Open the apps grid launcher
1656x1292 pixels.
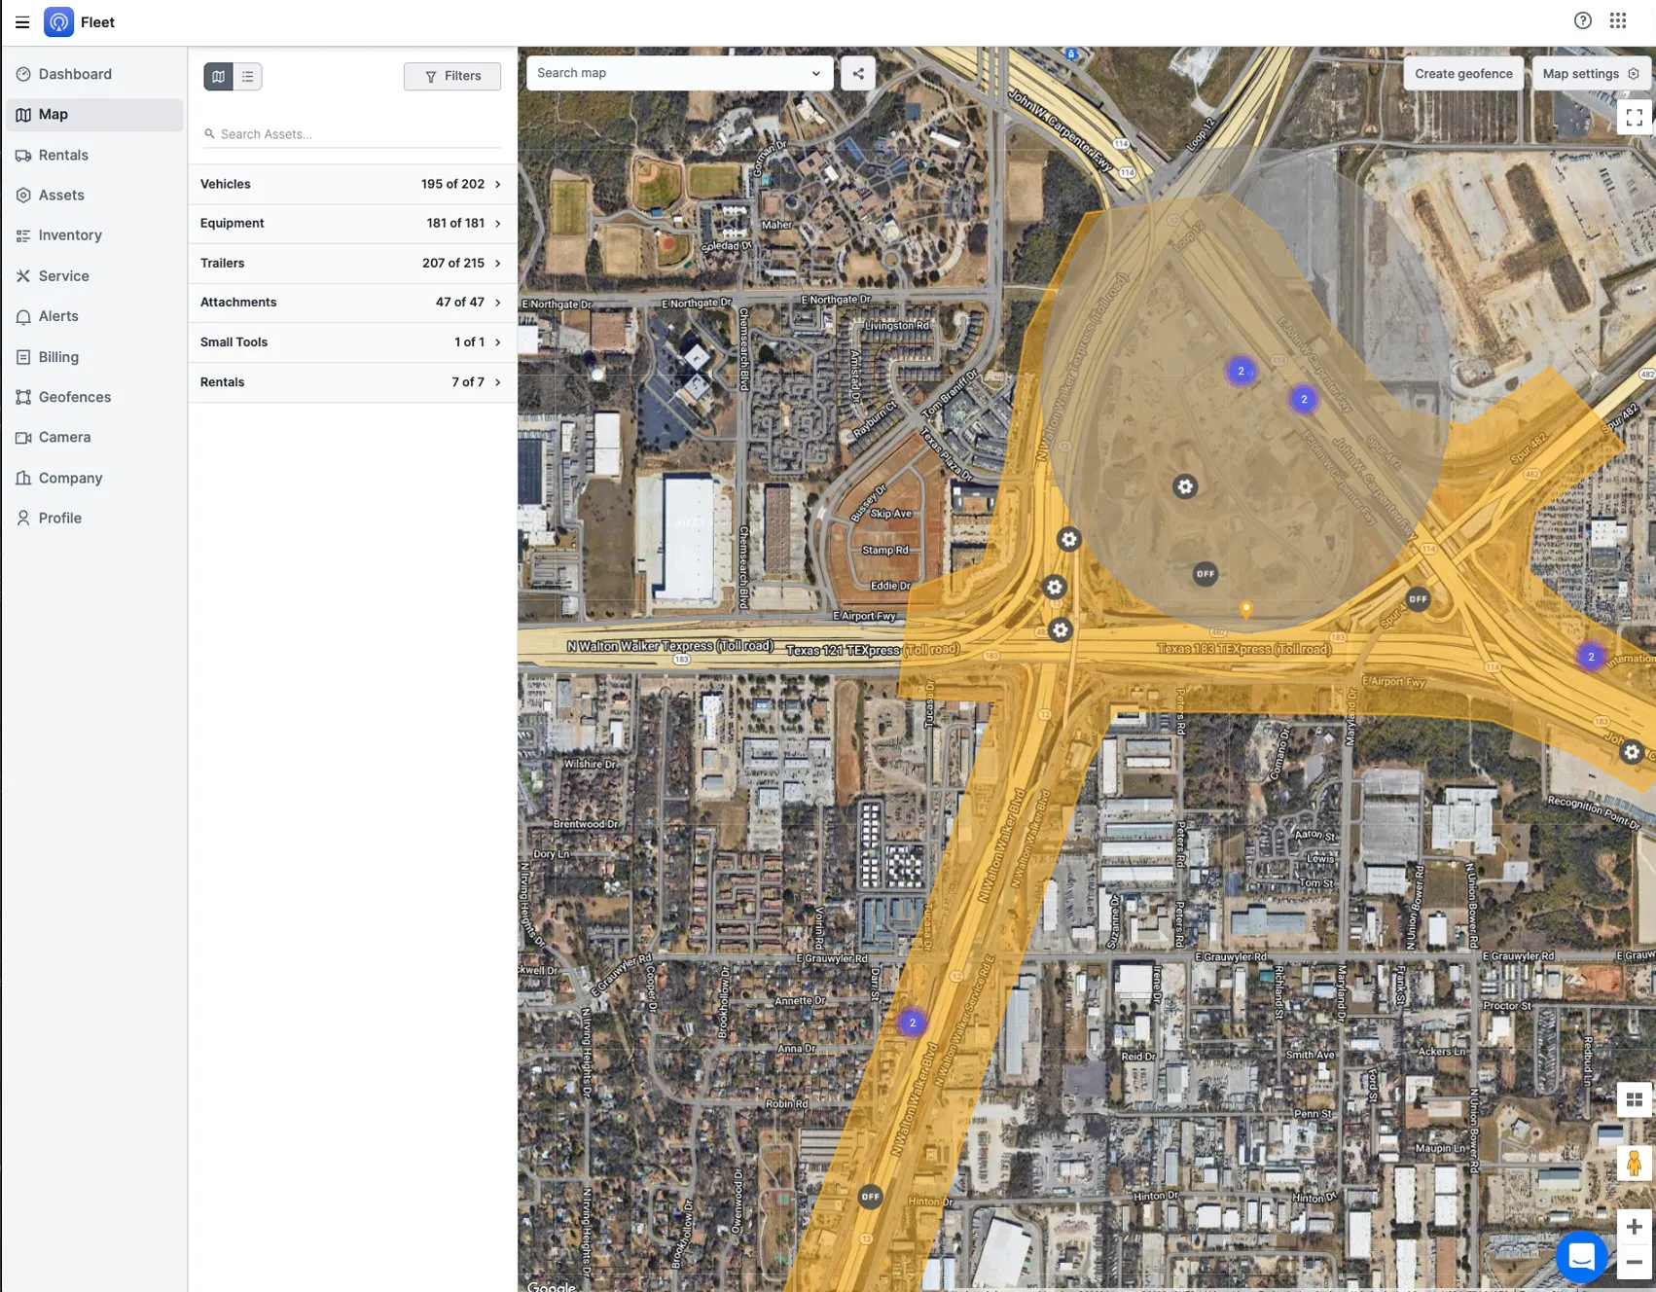click(x=1617, y=19)
